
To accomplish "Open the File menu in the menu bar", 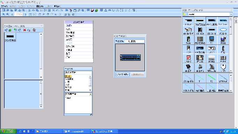I will click(4, 6).
